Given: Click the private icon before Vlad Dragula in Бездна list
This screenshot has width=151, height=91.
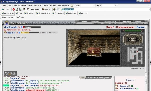Looking at the screenshot, I should (x=117, y=88).
